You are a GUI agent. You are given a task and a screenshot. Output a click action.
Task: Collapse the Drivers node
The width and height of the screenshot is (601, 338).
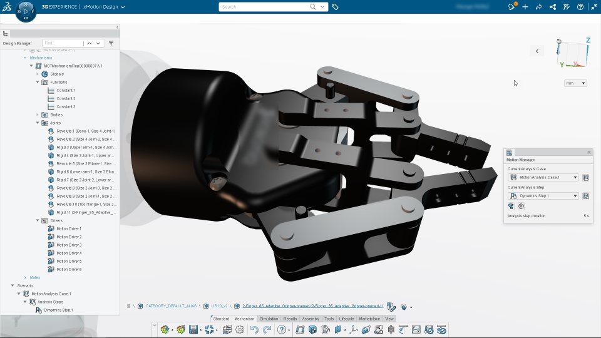click(38, 220)
